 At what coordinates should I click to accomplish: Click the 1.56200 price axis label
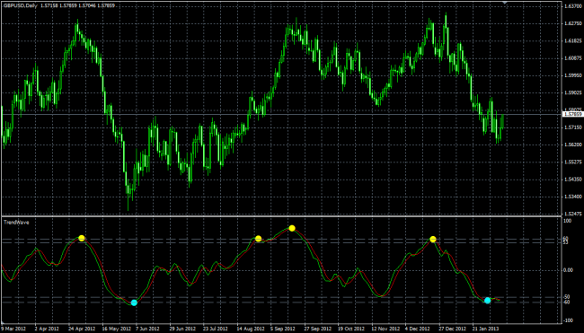point(573,145)
